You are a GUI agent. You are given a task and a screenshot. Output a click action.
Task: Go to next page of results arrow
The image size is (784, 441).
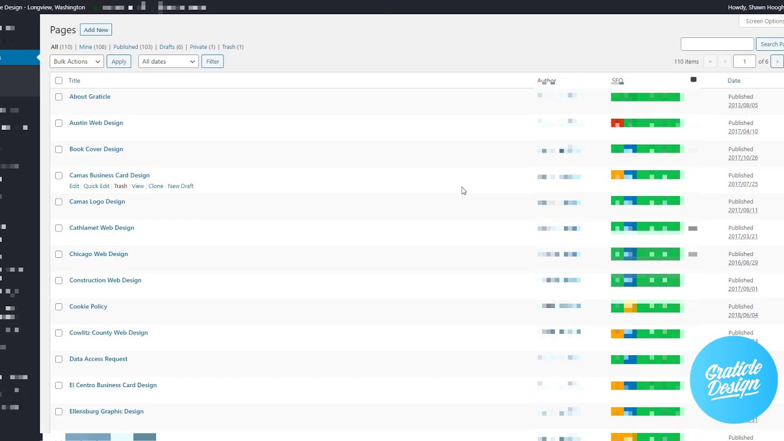tap(777, 61)
